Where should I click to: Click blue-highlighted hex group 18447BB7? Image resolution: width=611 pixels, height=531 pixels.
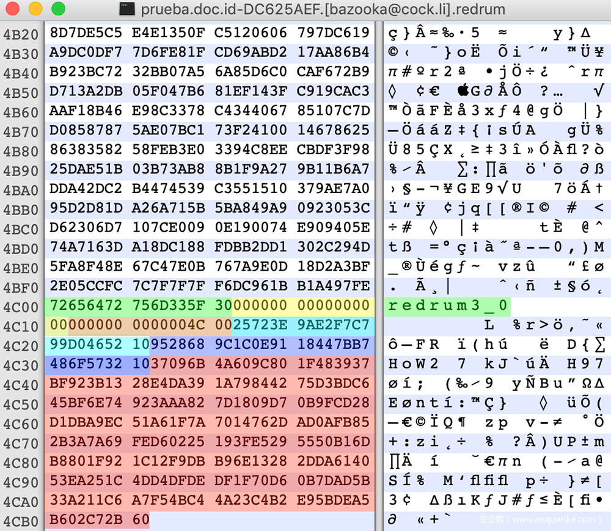pos(333,345)
